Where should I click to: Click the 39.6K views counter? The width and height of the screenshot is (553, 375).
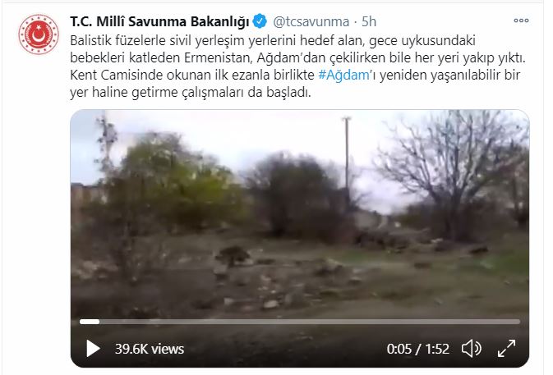(150, 349)
